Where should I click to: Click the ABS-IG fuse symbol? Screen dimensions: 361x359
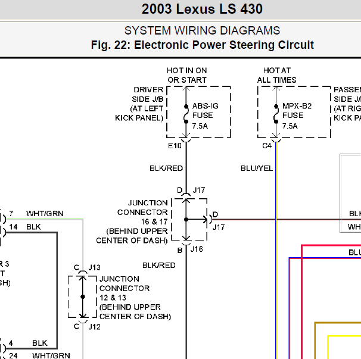186,114
